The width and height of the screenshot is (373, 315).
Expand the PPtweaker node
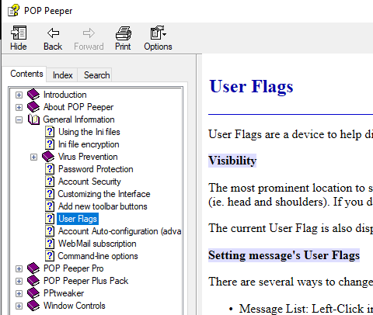[19, 293]
